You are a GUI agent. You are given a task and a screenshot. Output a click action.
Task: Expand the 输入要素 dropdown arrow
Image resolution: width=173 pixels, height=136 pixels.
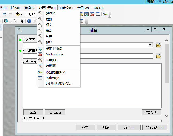coord(150,45)
